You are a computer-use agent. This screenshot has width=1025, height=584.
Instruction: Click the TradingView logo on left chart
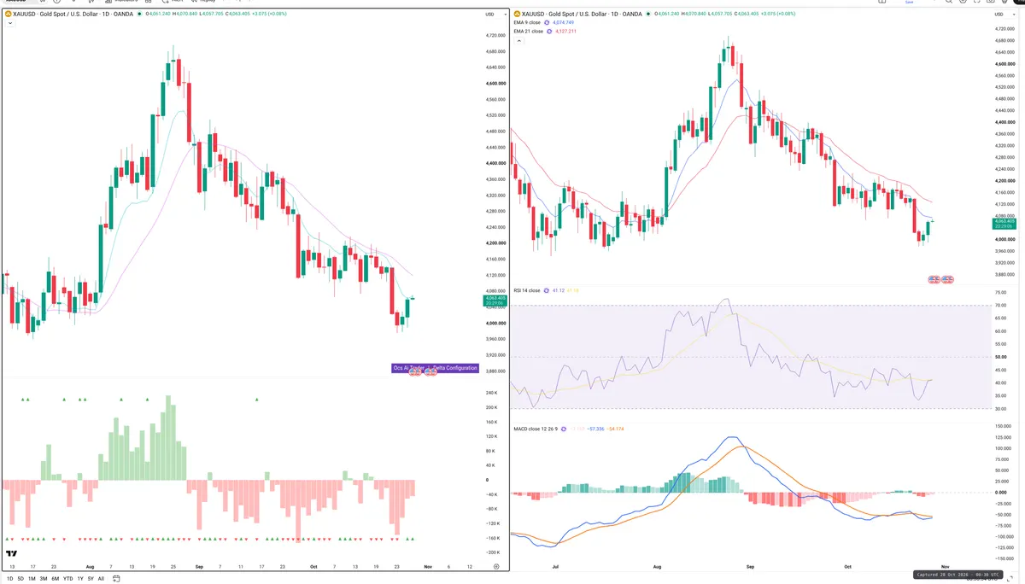tap(12, 555)
